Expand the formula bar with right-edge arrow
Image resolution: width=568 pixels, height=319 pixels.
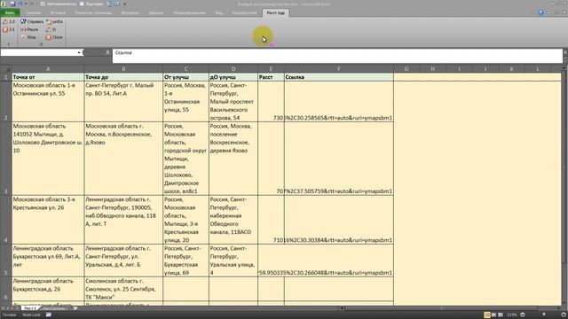click(565, 53)
